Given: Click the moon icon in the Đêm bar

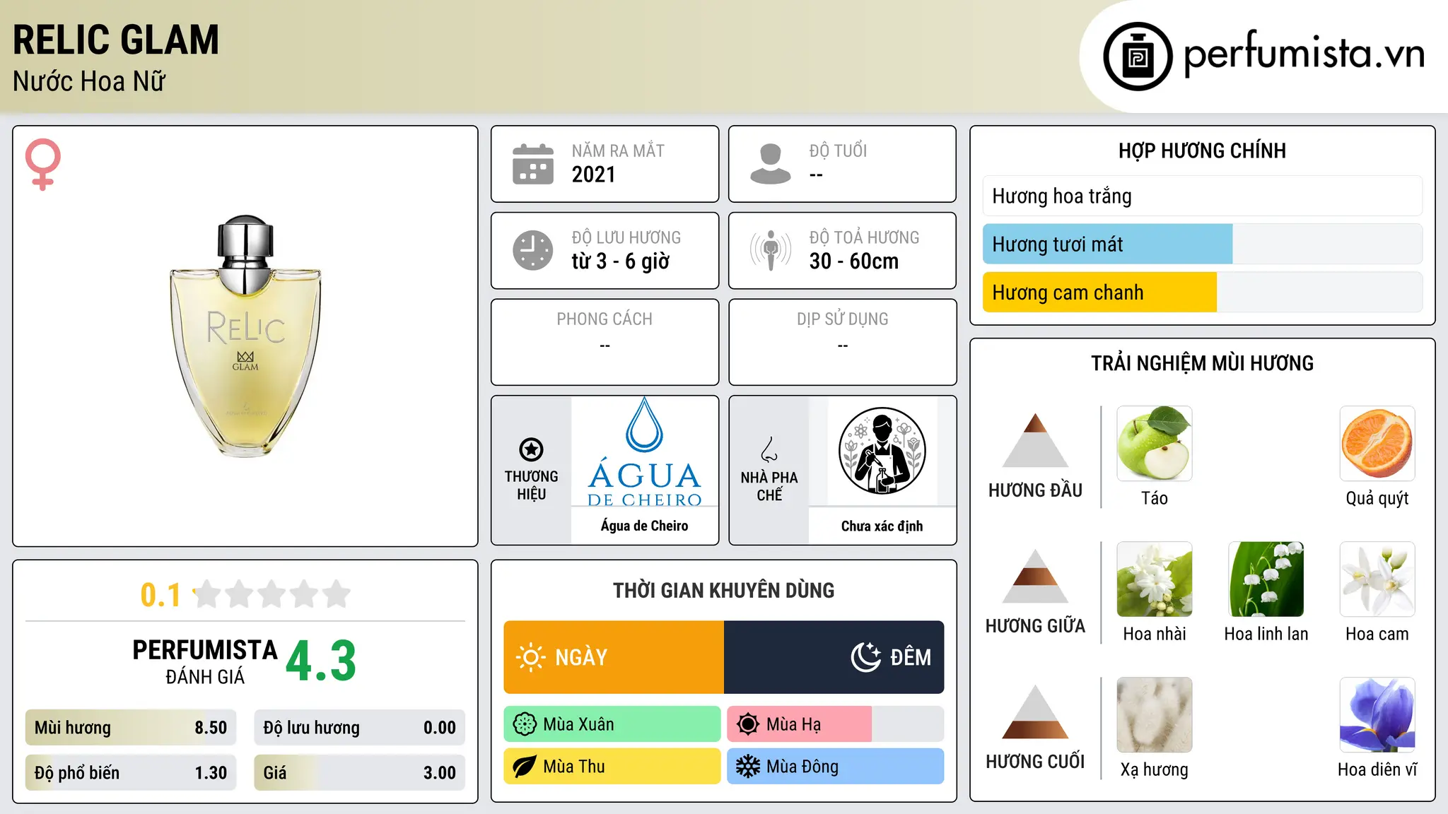Looking at the screenshot, I should click(866, 657).
